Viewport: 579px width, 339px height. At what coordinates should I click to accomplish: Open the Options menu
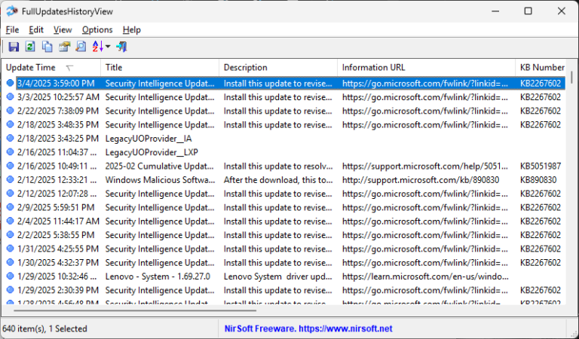[x=97, y=29]
